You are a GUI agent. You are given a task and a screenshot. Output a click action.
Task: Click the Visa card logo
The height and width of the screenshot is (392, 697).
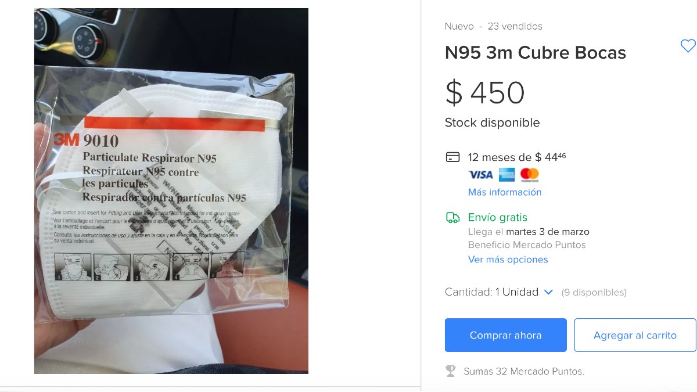pyautogui.click(x=480, y=174)
